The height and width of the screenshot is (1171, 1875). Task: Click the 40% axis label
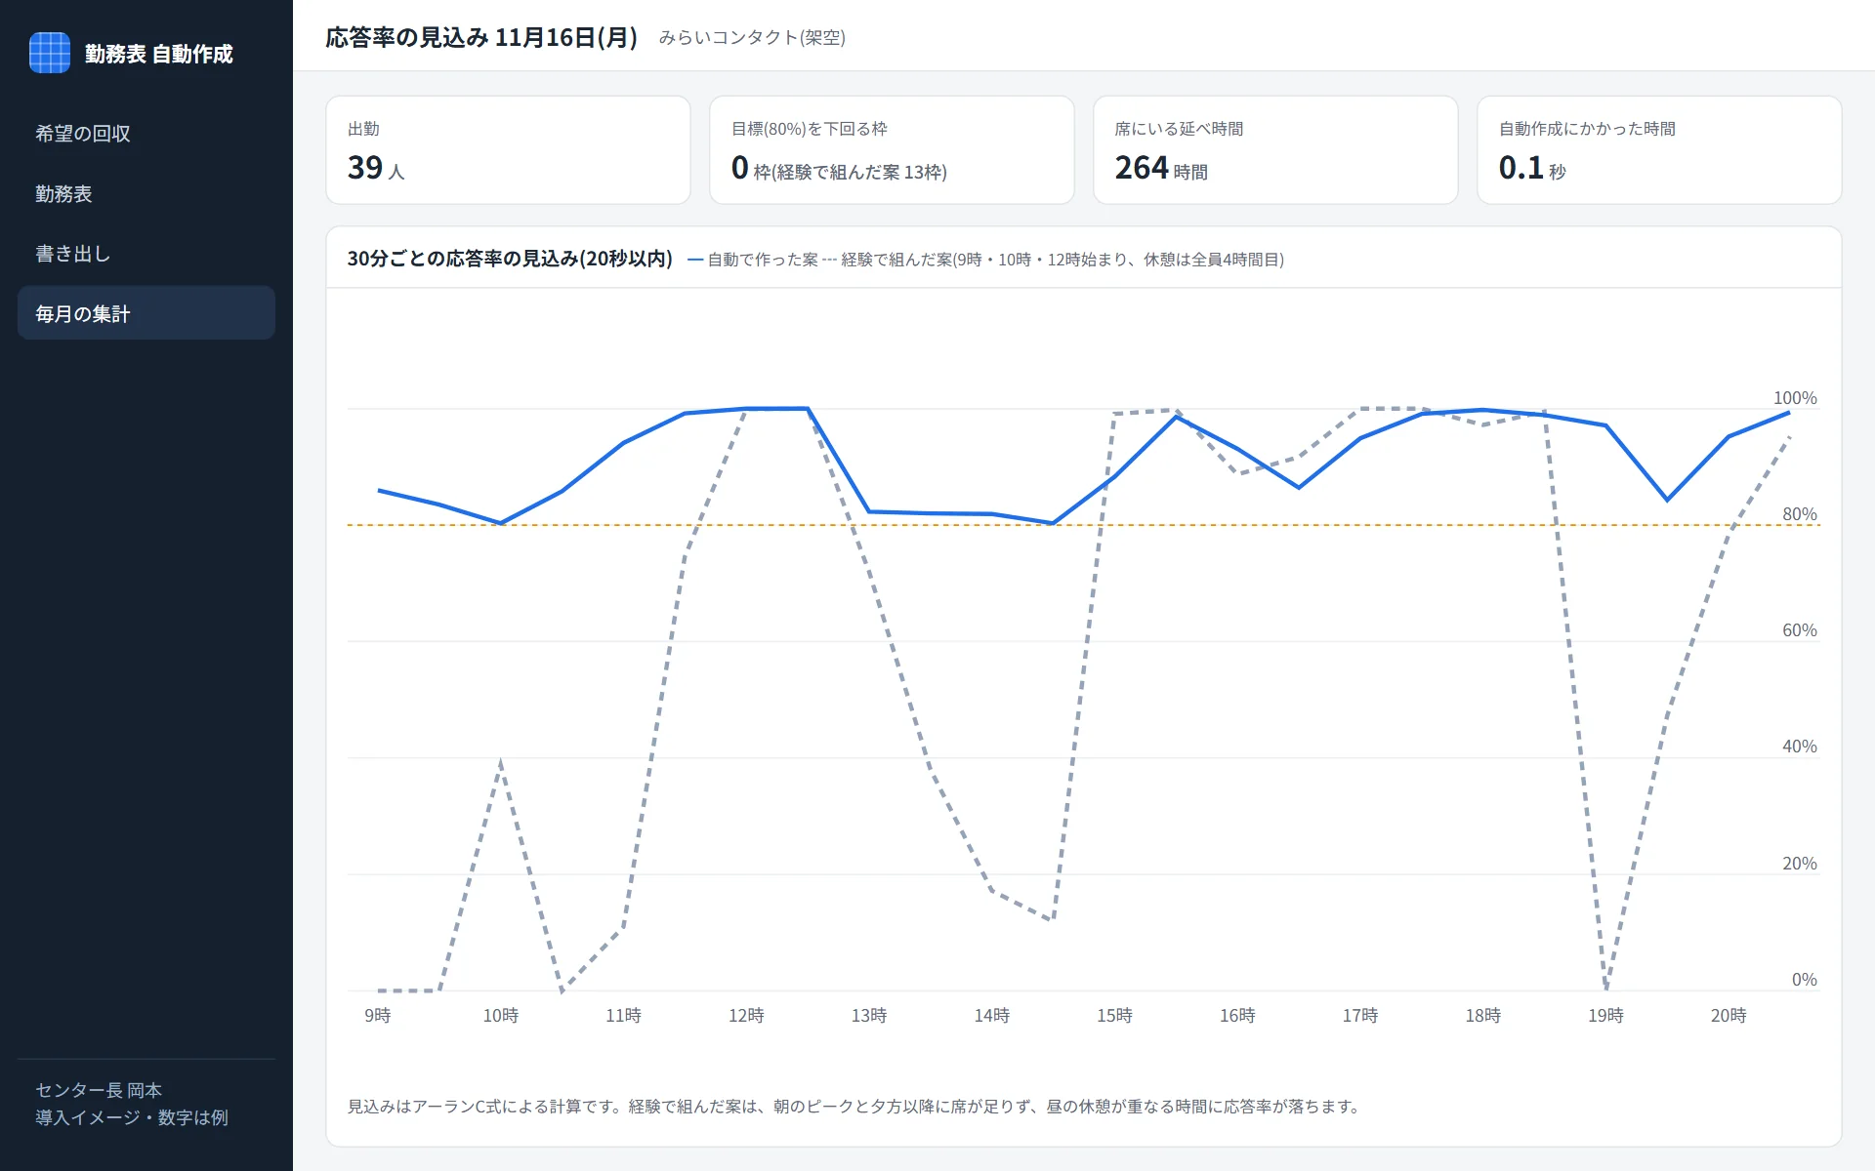point(1800,747)
